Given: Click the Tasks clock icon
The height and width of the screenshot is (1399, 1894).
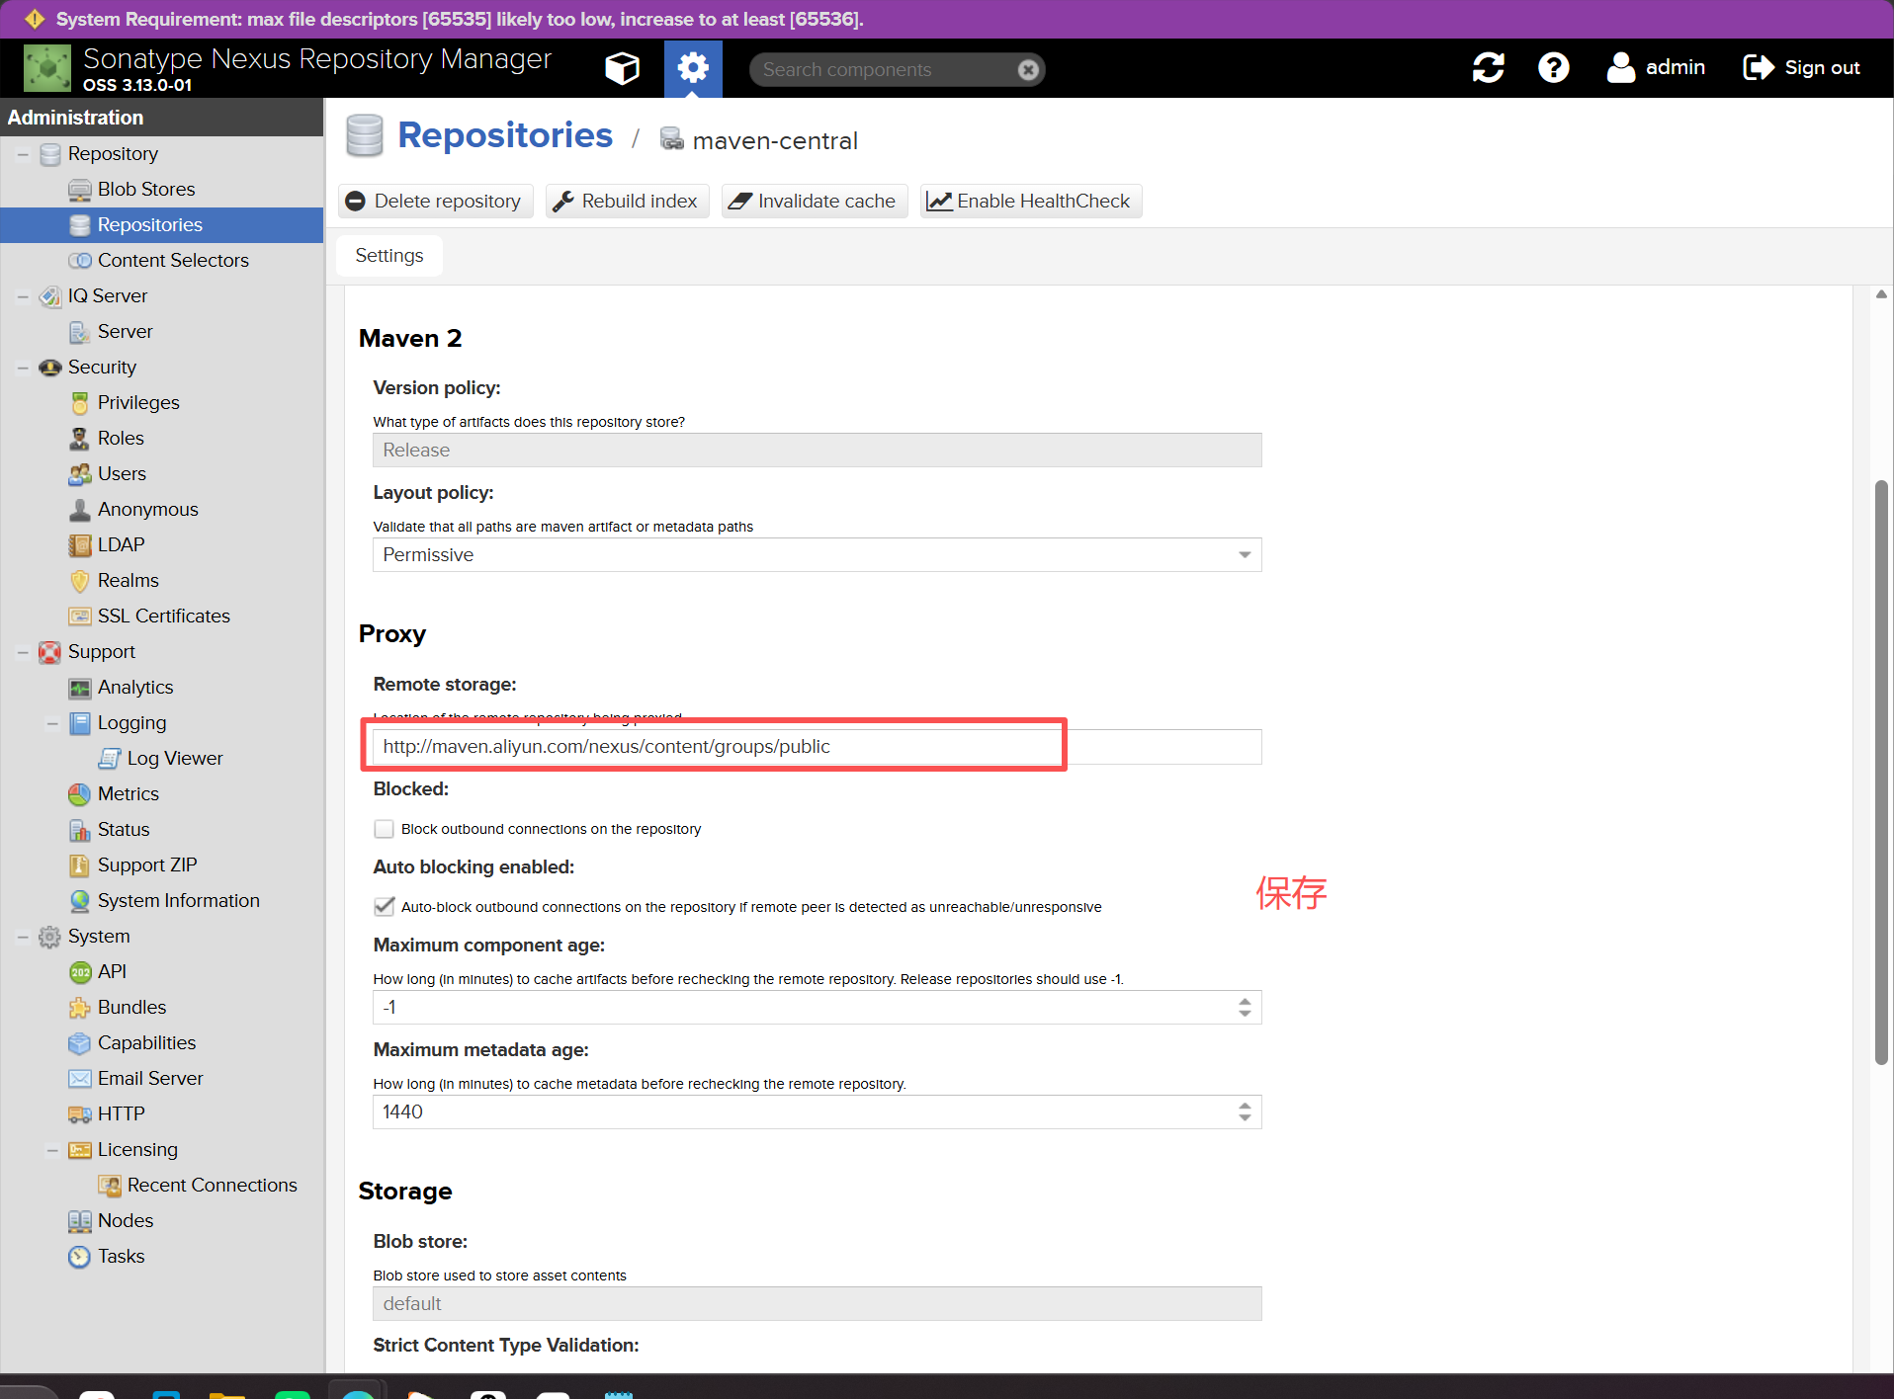Looking at the screenshot, I should [80, 1257].
